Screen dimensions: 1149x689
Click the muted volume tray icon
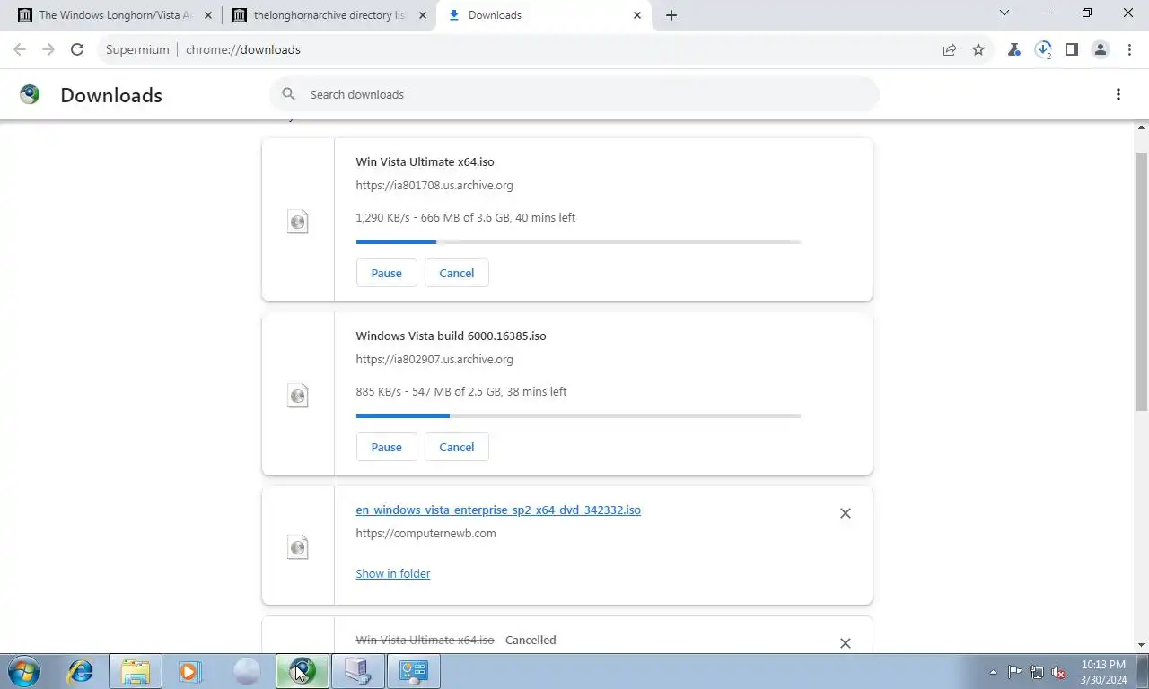pyautogui.click(x=1058, y=672)
